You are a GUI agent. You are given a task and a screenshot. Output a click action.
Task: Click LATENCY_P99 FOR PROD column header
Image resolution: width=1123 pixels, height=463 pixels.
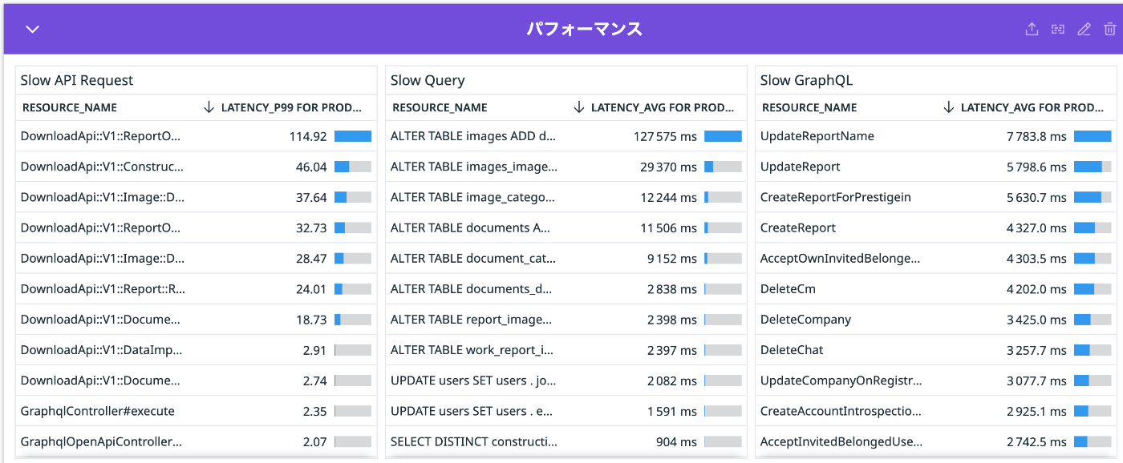pos(291,107)
